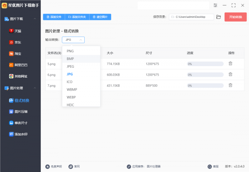Image resolution: width=249 pixels, height=172 pixels.
Task: Click the 尺寸 column header
Action: tap(149, 53)
